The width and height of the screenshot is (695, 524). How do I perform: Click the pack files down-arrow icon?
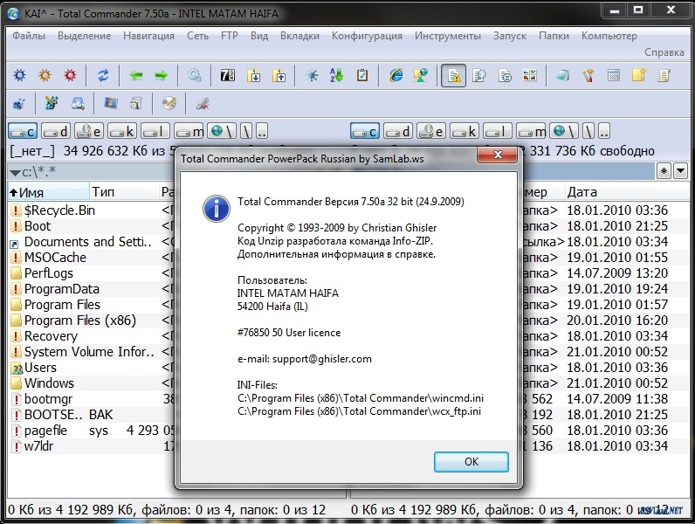(x=254, y=75)
